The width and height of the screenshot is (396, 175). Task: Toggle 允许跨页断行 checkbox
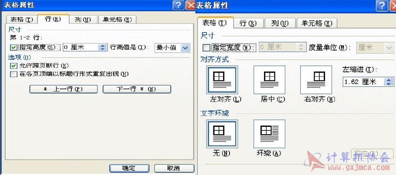point(13,66)
